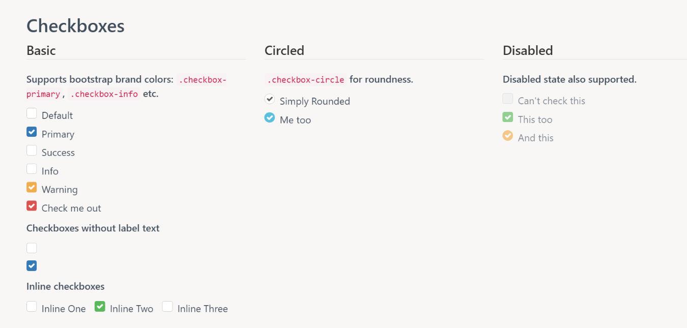Screen dimensions: 687x328
Task: Check the Default checkbox
Action: [32, 113]
